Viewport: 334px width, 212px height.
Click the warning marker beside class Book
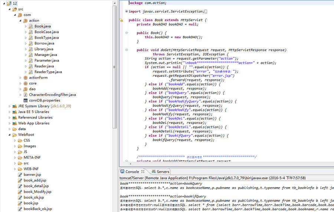(x=121, y=20)
